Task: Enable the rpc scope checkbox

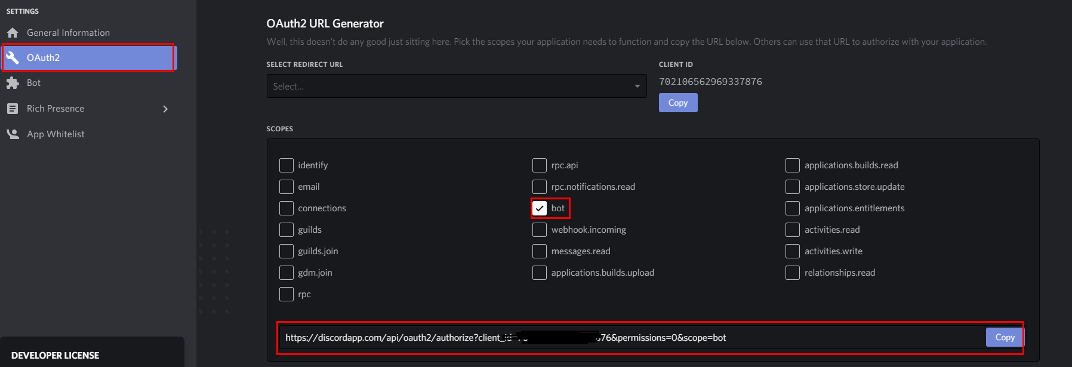Action: pyautogui.click(x=287, y=294)
